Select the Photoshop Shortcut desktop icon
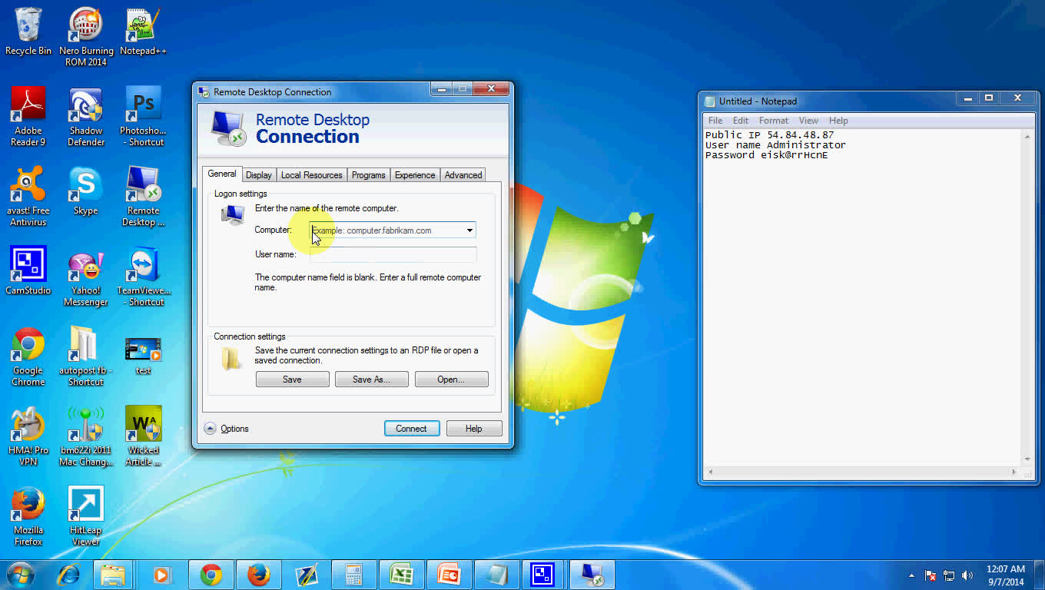1045x590 pixels. (144, 116)
